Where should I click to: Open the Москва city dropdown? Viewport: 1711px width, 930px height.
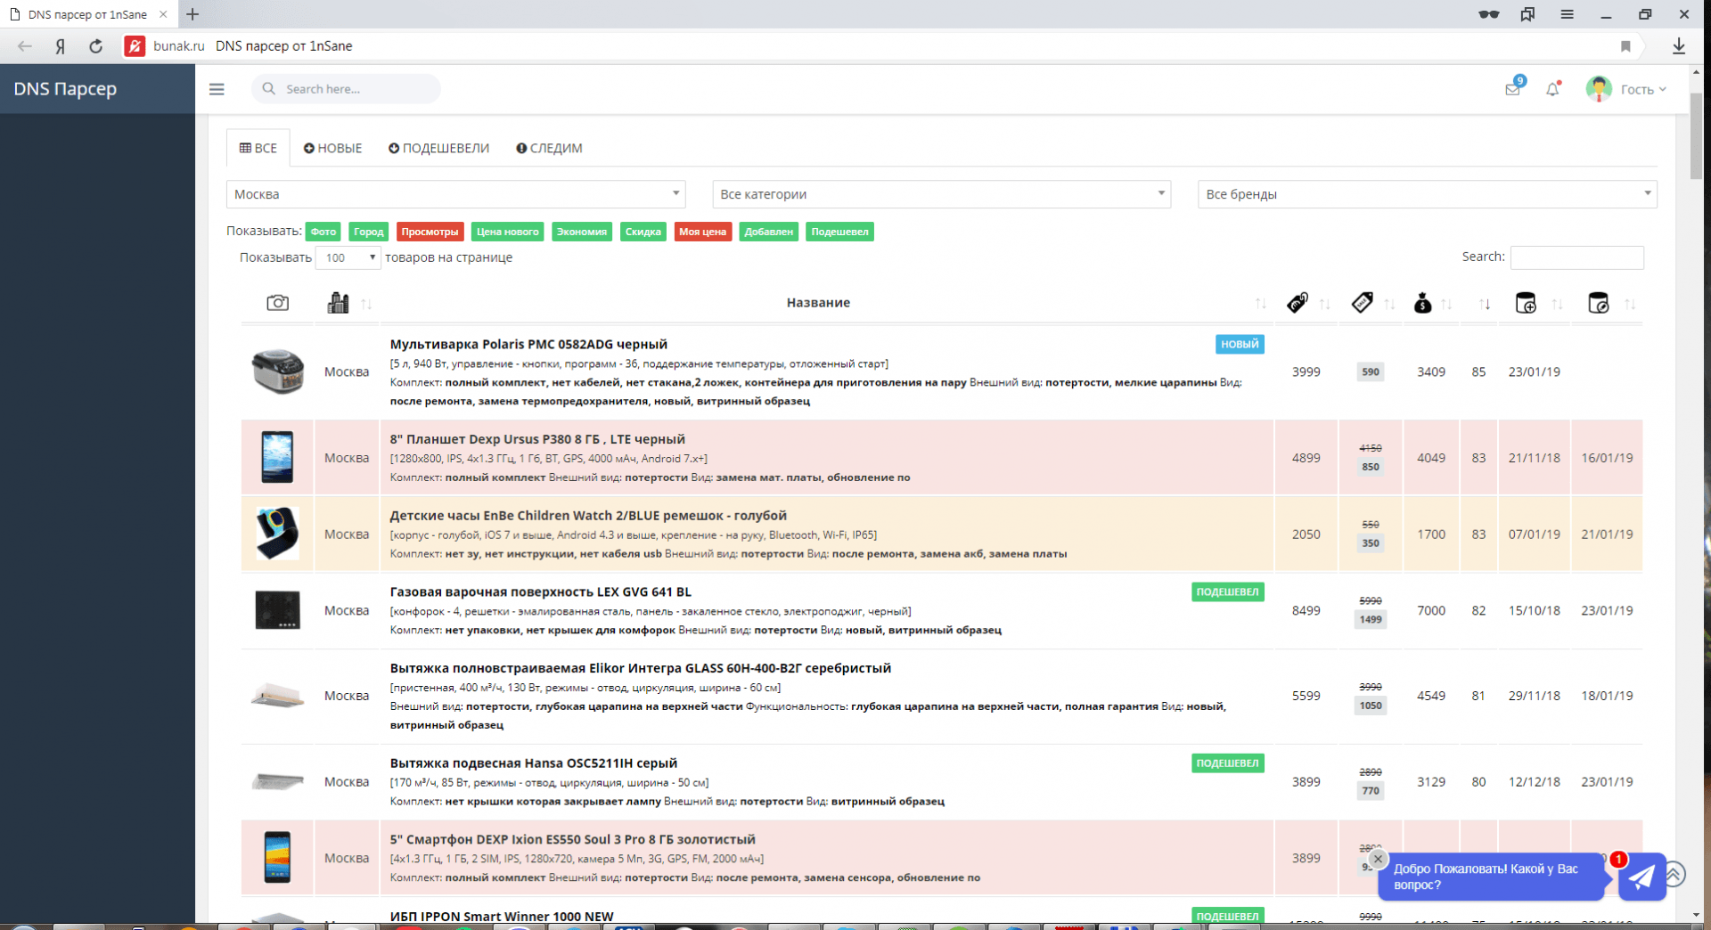coord(455,194)
